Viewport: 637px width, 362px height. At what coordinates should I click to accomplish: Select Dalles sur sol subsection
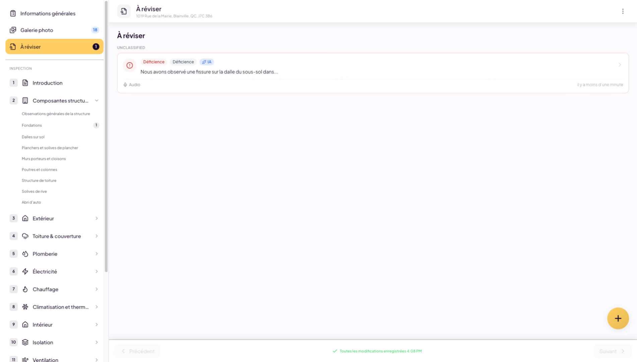[33, 137]
